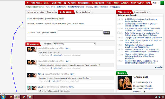165x99 pixels.
Task: Click the horizontal scrollbar left arrow
Action: 1,94
